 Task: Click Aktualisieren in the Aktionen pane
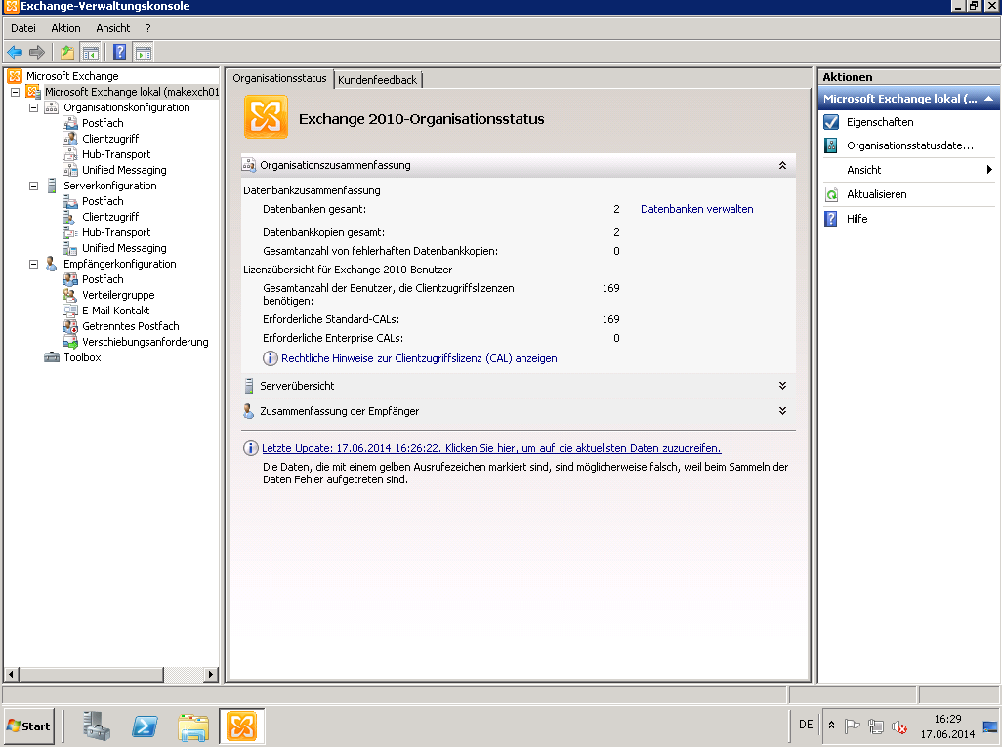(x=877, y=194)
